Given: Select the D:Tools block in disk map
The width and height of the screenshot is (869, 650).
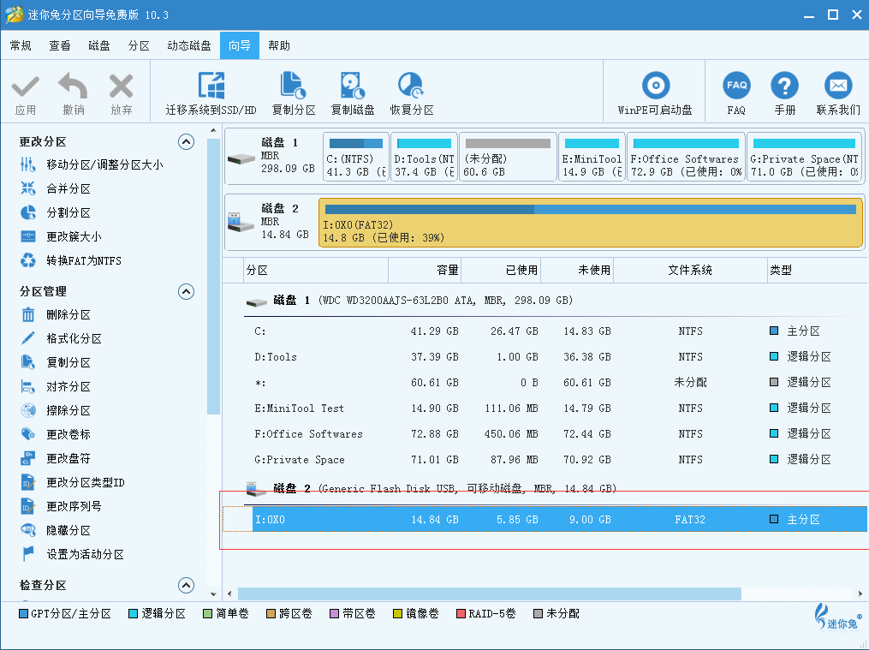Looking at the screenshot, I should tap(424, 157).
